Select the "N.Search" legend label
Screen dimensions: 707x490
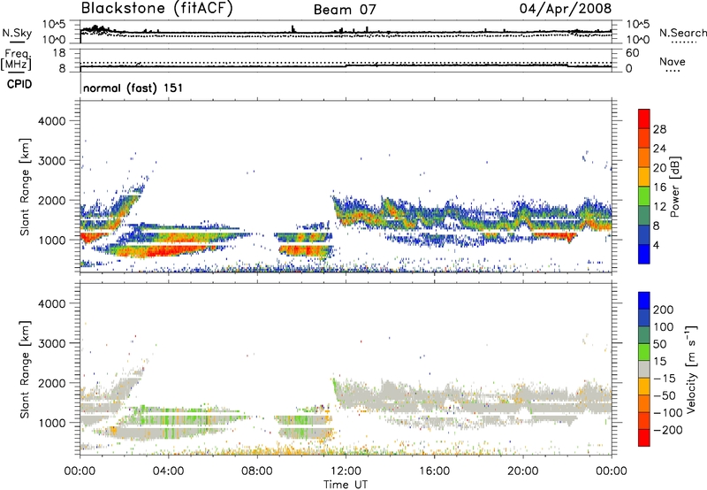[x=682, y=33]
